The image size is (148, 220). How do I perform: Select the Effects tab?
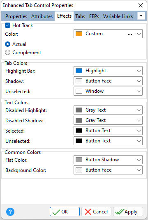pos(64,16)
